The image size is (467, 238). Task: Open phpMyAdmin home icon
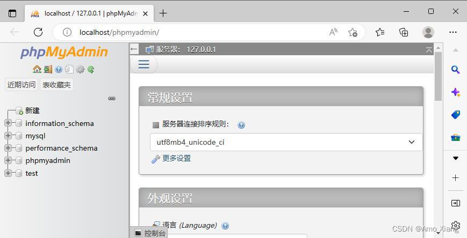click(37, 70)
